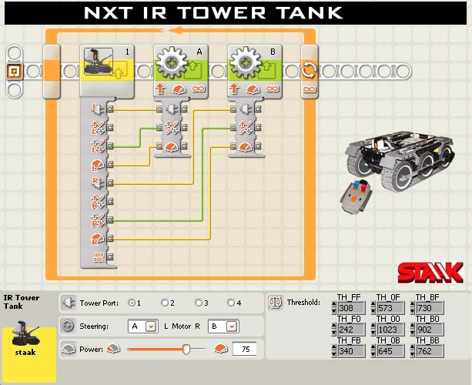Click the staak tank icon in config panel
Image resolution: width=472 pixels, height=385 pixels.
coord(25,333)
